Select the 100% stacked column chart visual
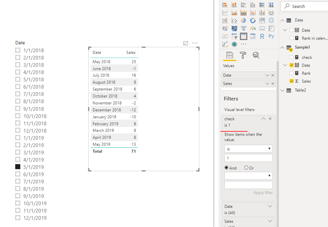Image resolution: width=328 pixels, height=227 pixels. point(271,5)
